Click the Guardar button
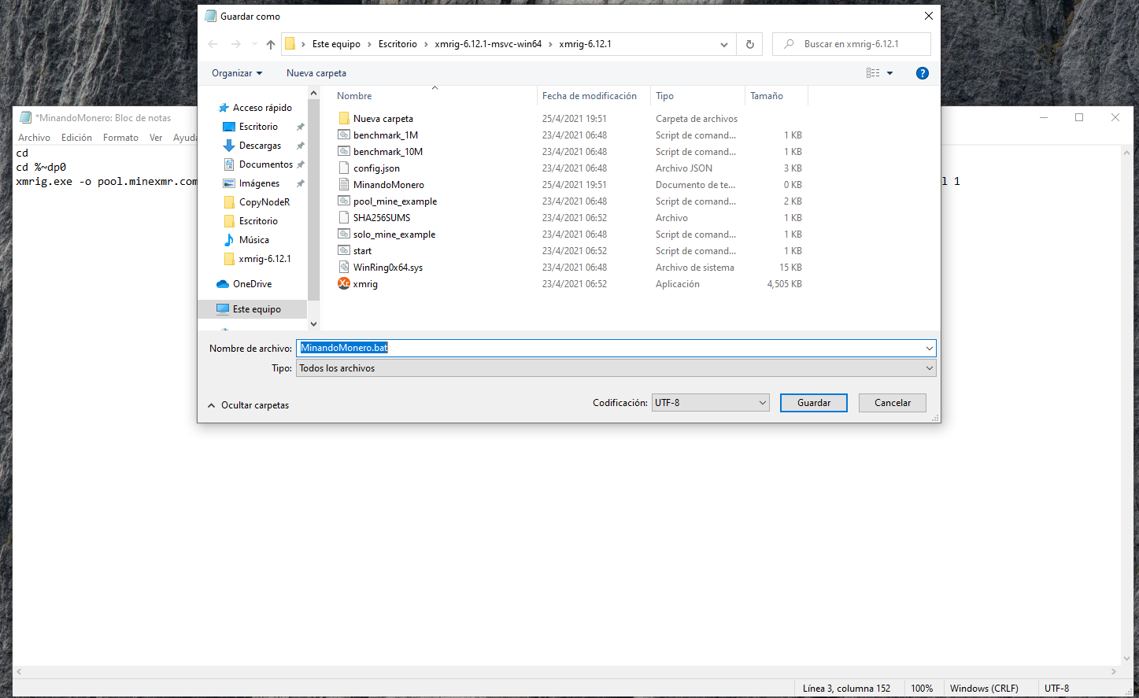The width and height of the screenshot is (1139, 698). [813, 403]
